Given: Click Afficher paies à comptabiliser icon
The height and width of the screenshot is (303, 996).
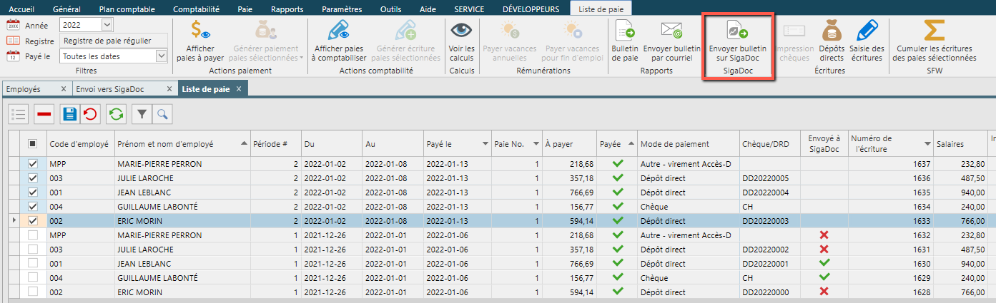Looking at the screenshot, I should pos(339,31).
